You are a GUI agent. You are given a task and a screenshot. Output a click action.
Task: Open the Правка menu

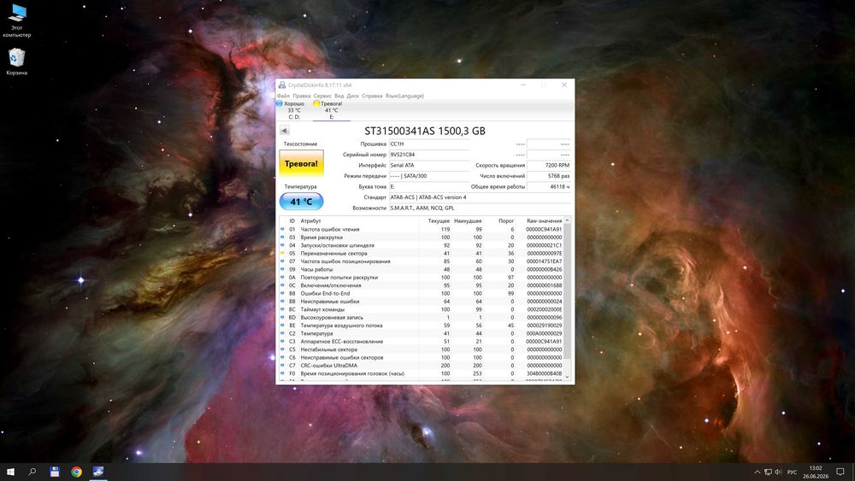[x=302, y=96]
